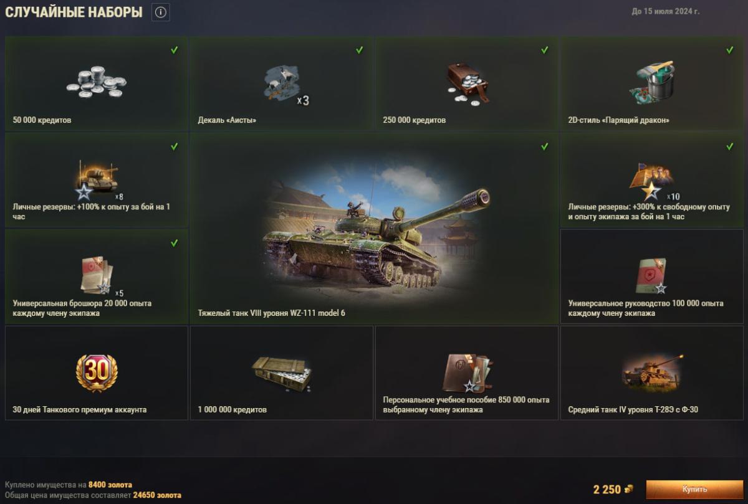
Task: Click the checkmark on WZ-111 model 6 tile
Action: (545, 146)
